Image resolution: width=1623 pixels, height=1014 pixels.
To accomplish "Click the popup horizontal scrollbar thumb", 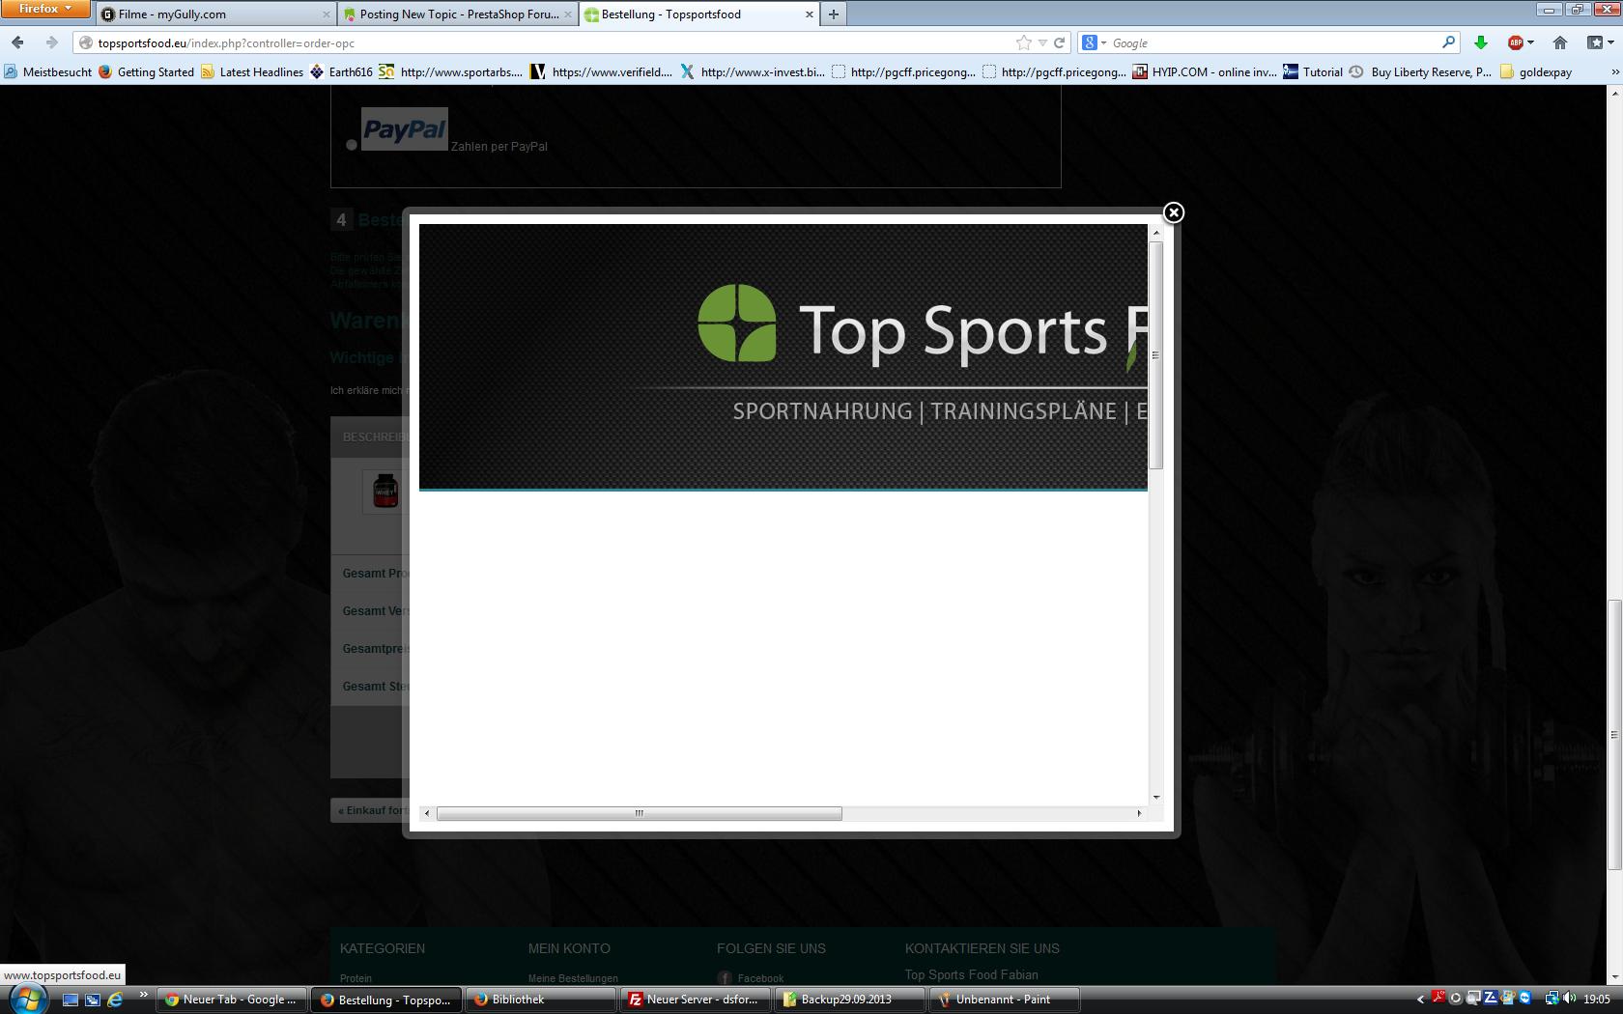I will pyautogui.click(x=639, y=813).
